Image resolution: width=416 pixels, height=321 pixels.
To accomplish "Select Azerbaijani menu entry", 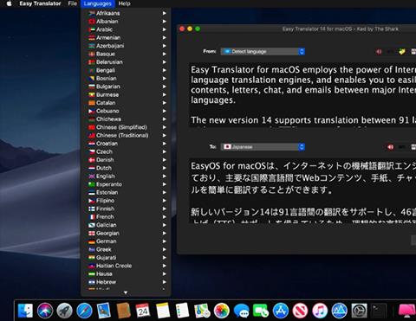I will tap(126, 46).
